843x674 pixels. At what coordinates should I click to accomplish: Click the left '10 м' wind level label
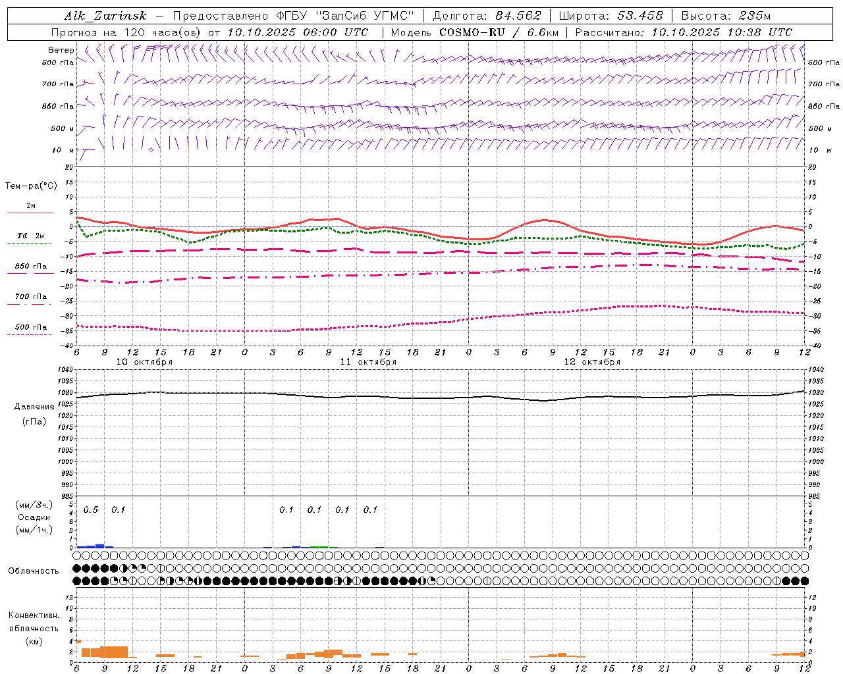63,150
